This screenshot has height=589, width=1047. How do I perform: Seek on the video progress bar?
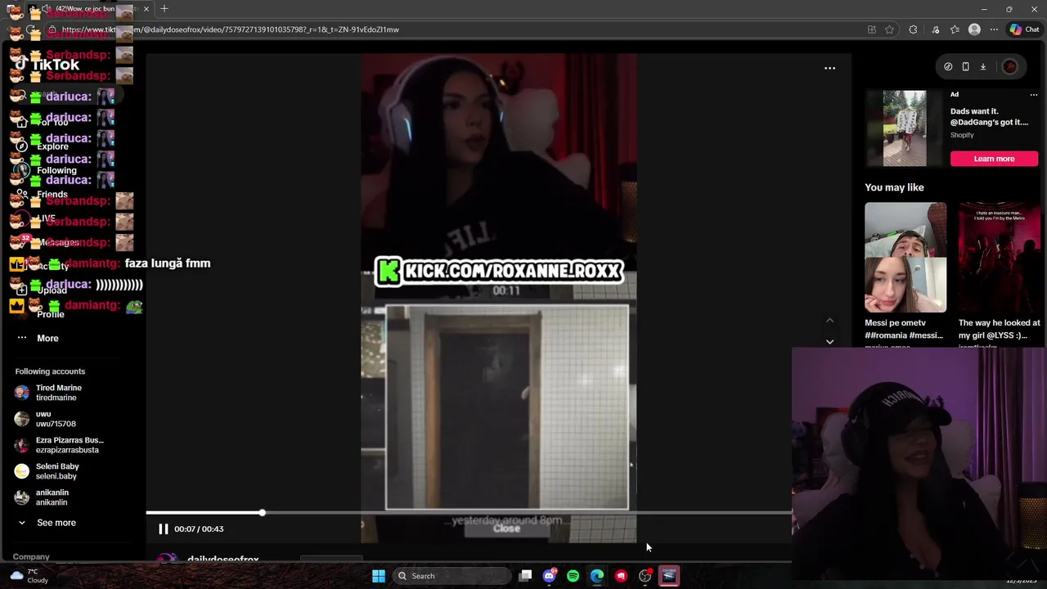[x=469, y=513]
